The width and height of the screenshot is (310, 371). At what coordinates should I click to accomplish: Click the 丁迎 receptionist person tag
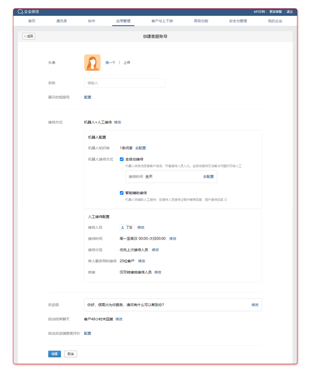coord(127,227)
